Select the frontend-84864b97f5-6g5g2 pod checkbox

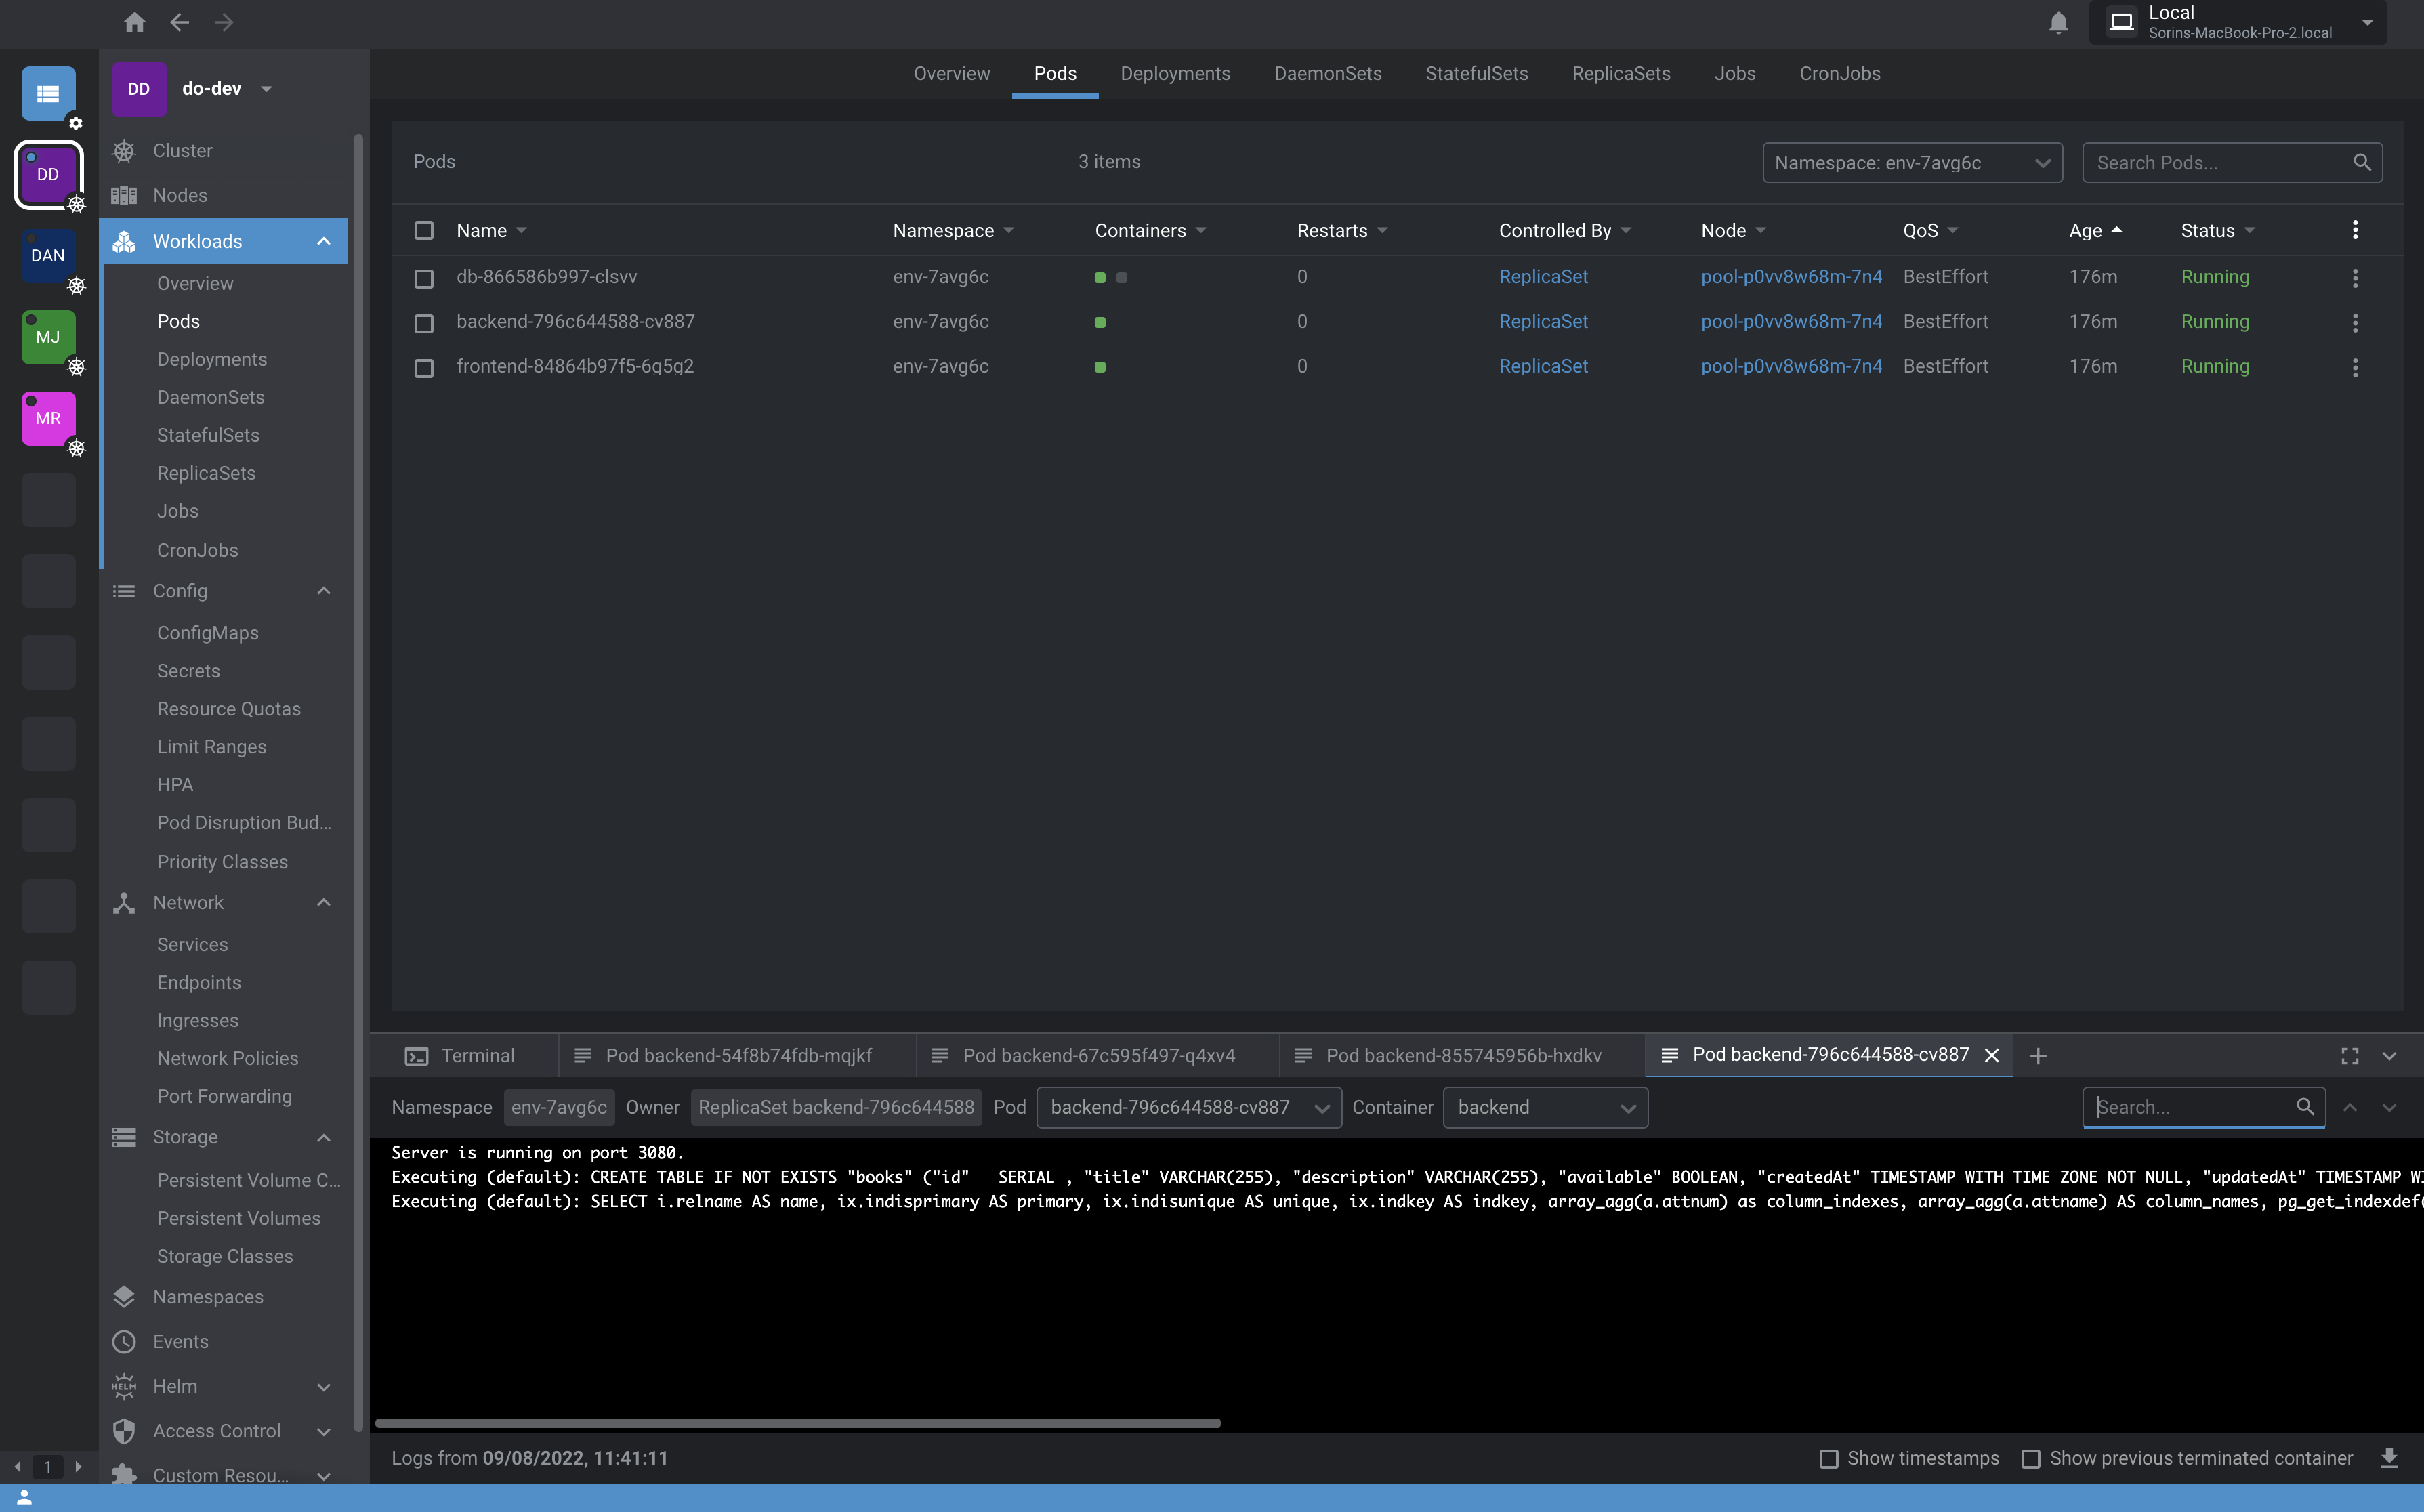424,368
